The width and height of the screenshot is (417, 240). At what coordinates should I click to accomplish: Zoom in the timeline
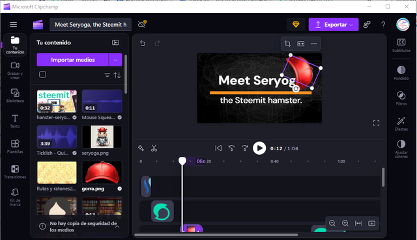pos(345,223)
